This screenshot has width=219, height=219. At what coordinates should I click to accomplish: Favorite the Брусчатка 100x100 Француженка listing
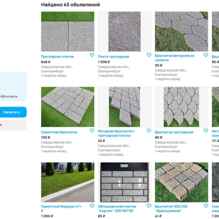tap(206, 206)
